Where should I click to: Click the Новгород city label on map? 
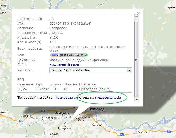click(96, 109)
